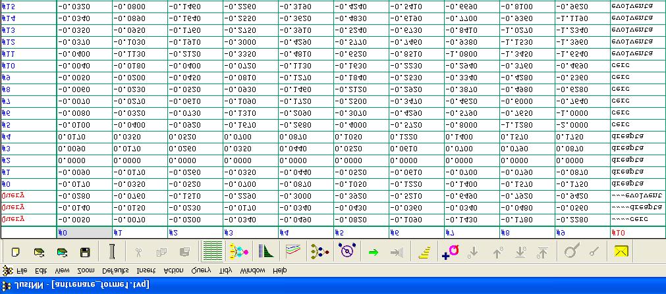Click the green-topped folder icon beside Save
This screenshot has height=294, width=666.
(63, 253)
